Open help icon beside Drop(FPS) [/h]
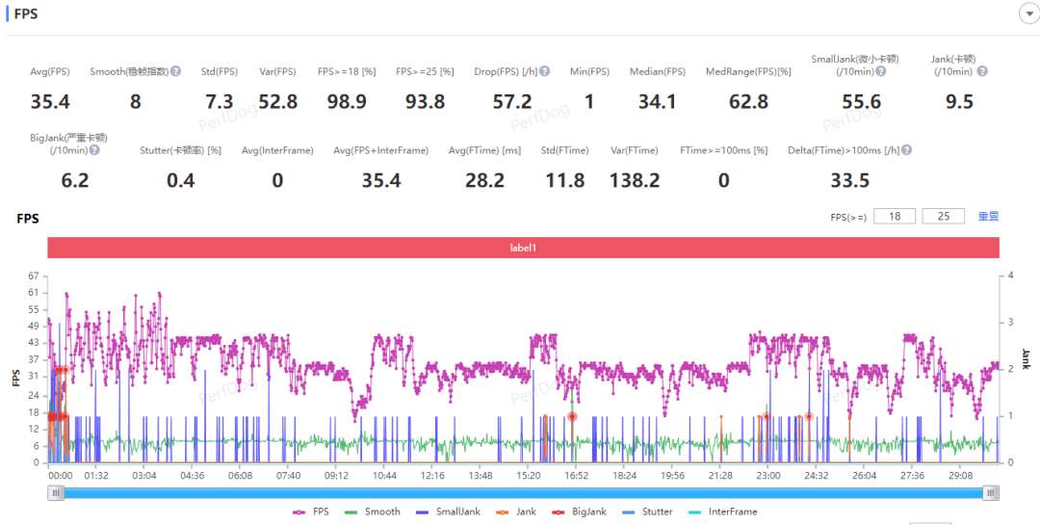 point(544,71)
